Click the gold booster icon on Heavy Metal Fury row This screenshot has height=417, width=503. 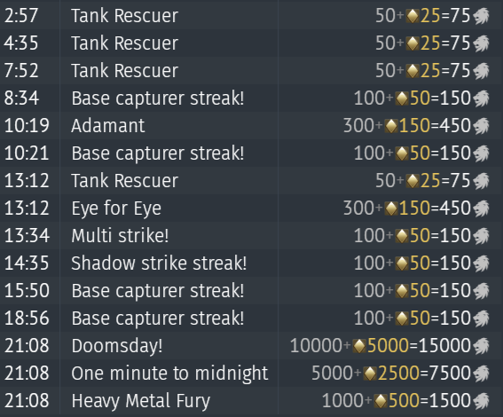[381, 401]
